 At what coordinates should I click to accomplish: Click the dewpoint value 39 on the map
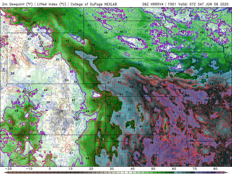point(48,102)
